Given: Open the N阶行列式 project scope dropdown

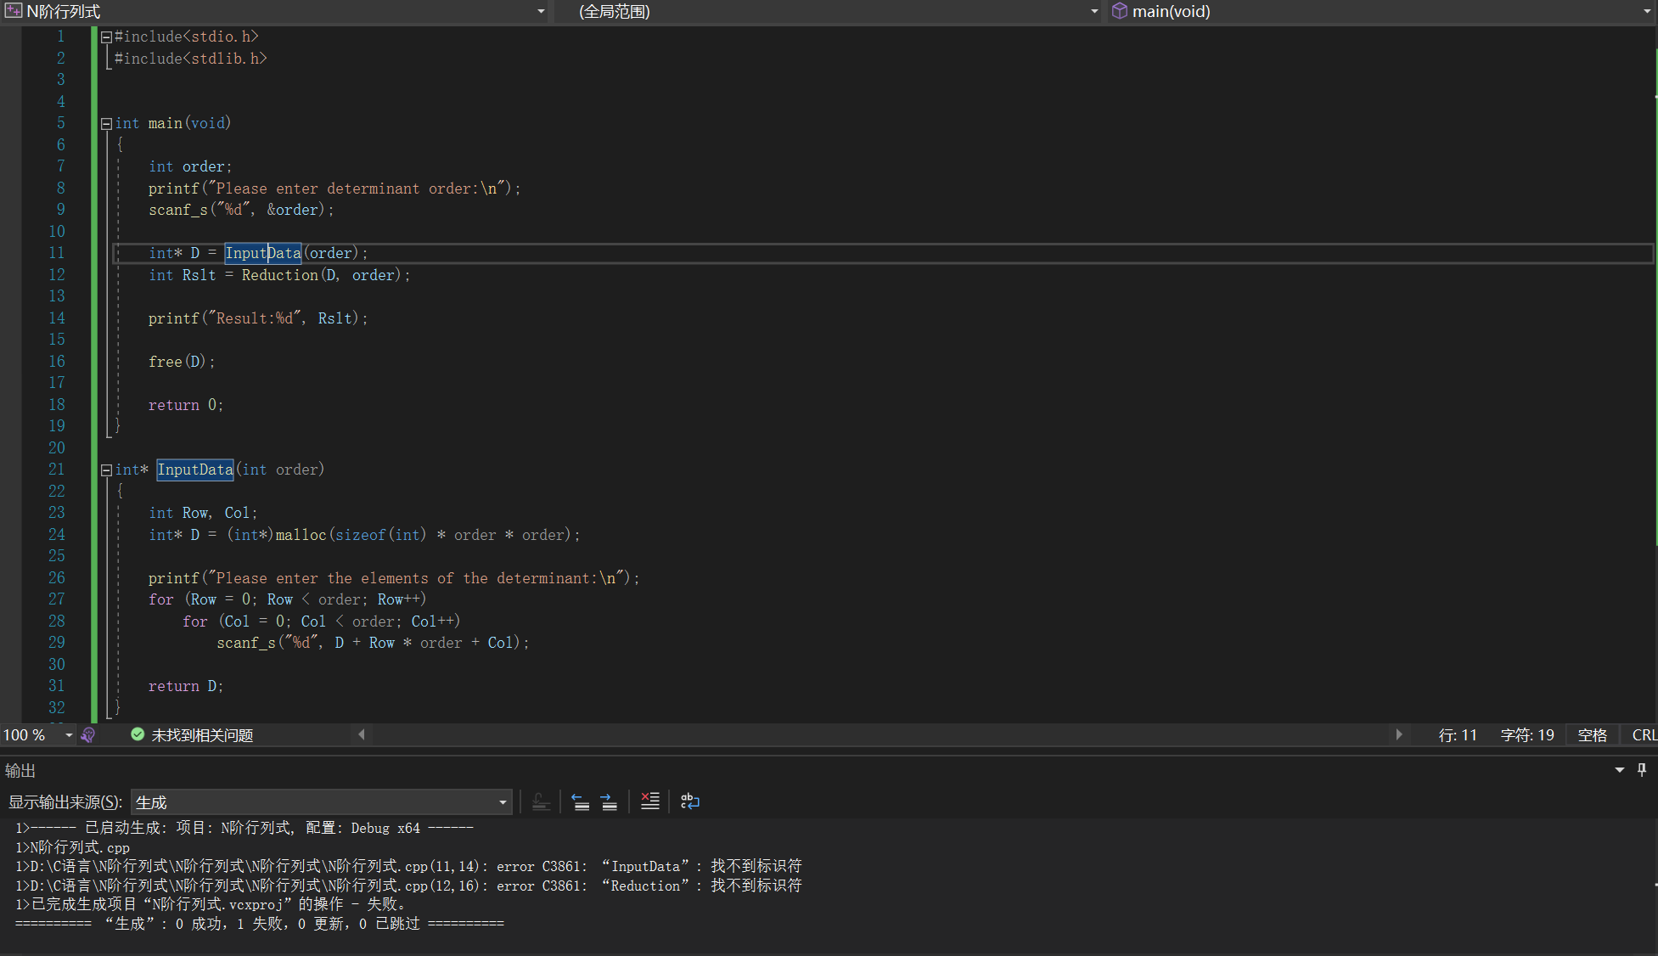Looking at the screenshot, I should (275, 11).
